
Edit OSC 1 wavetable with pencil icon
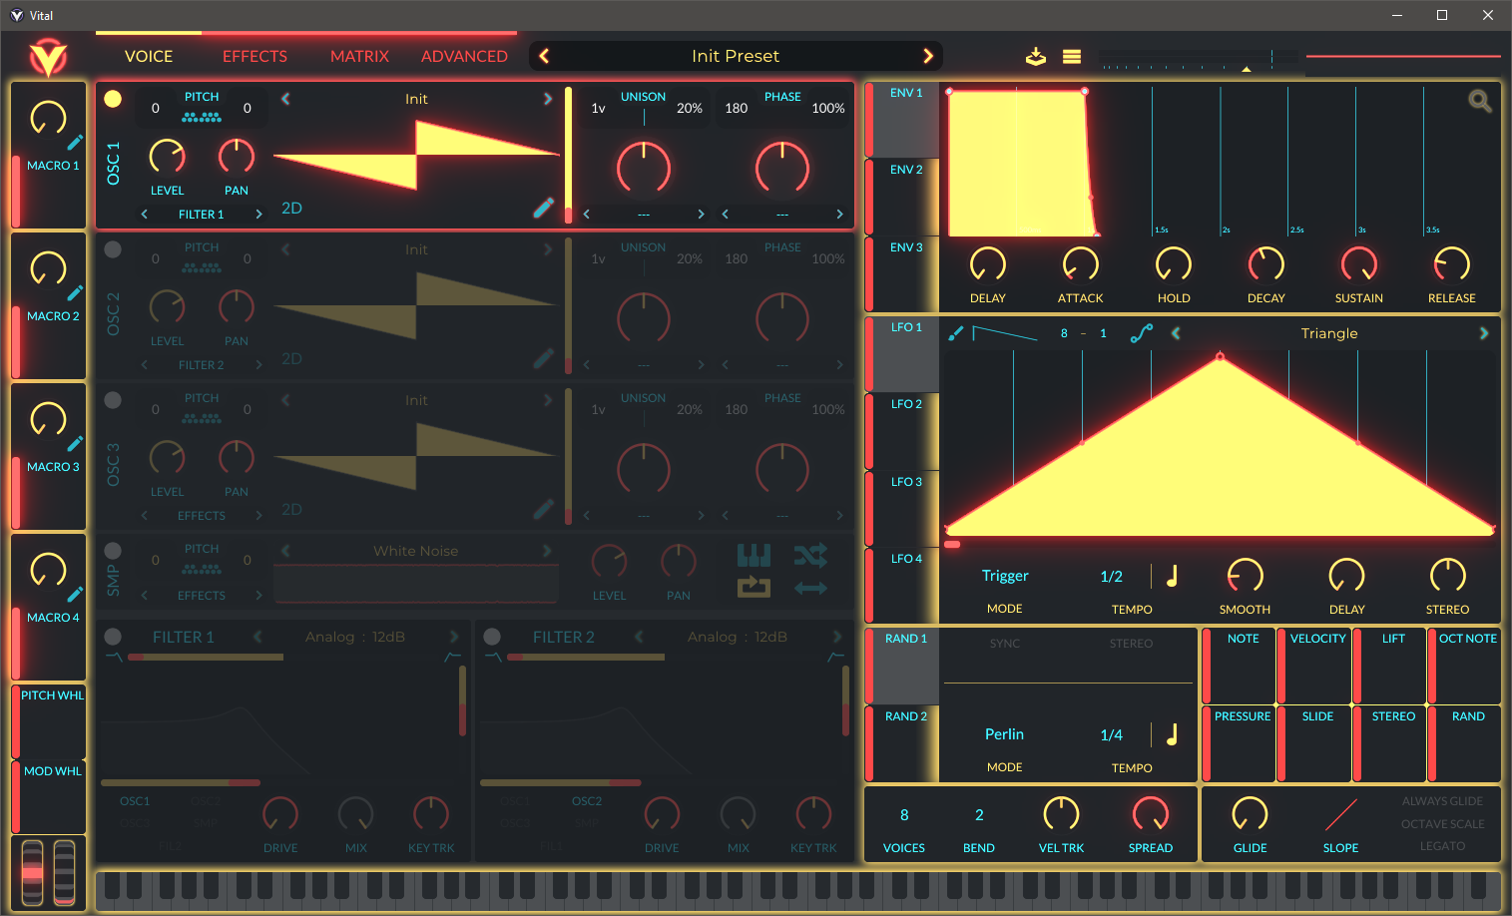coord(543,208)
